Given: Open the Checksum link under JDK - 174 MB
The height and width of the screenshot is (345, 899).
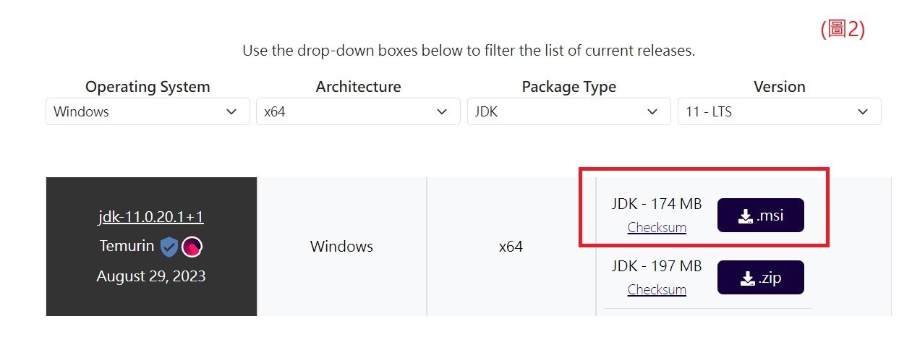Looking at the screenshot, I should [x=657, y=227].
